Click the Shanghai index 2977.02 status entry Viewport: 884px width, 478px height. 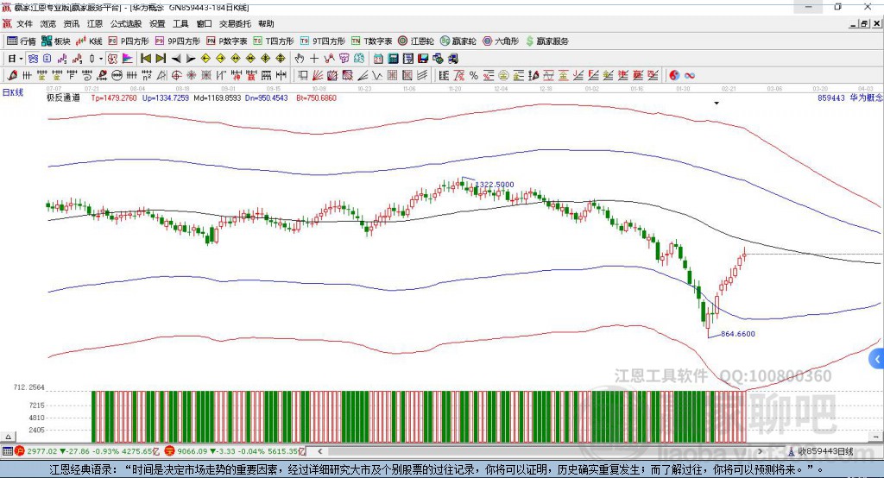click(x=89, y=451)
